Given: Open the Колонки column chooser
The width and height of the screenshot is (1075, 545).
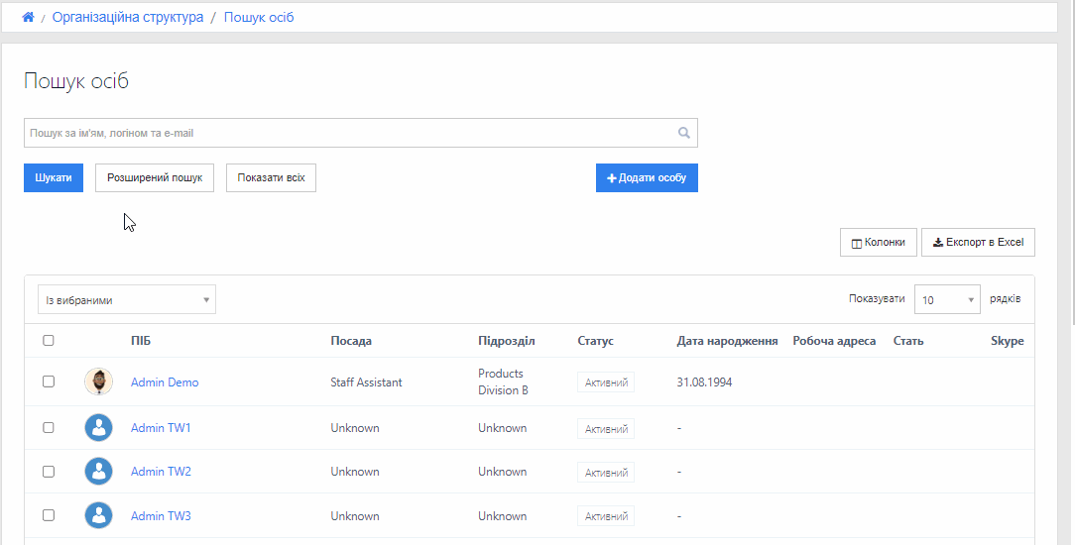Looking at the screenshot, I should (878, 242).
